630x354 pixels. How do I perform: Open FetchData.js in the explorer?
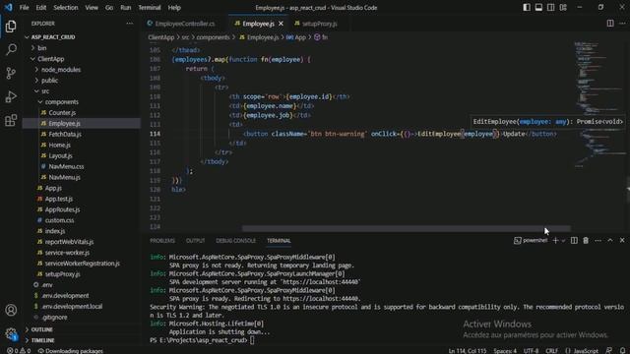pyautogui.click(x=81, y=134)
